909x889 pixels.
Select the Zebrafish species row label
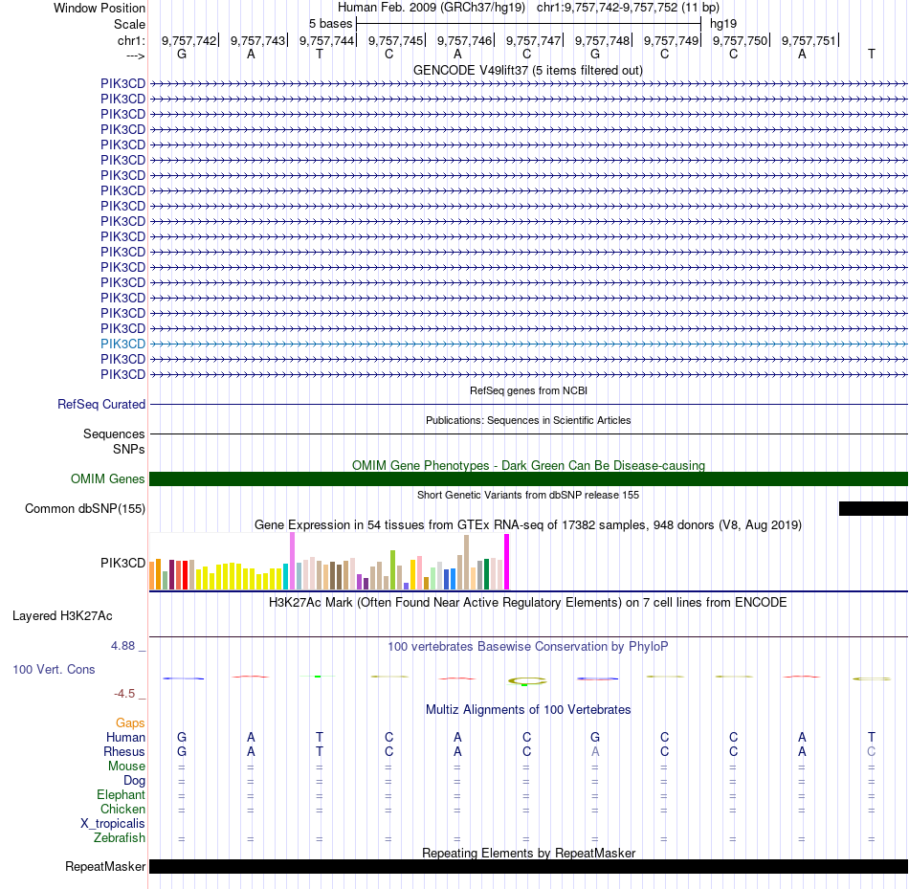(120, 838)
